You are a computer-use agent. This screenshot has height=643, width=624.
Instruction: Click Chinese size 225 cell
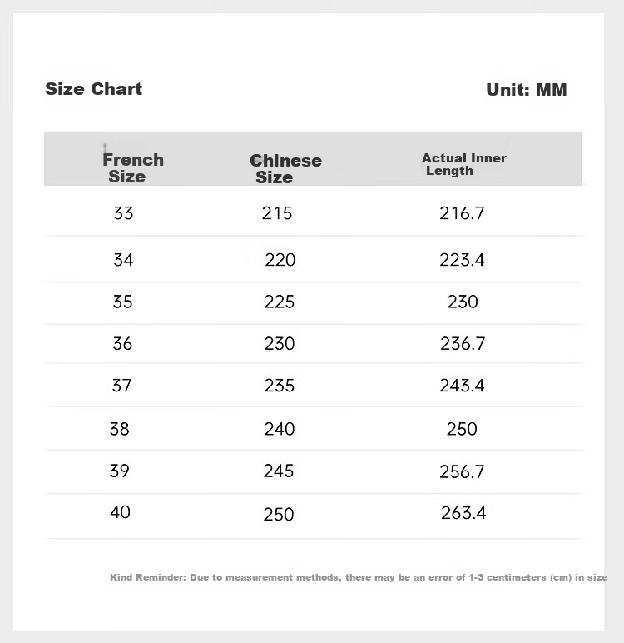(x=279, y=302)
